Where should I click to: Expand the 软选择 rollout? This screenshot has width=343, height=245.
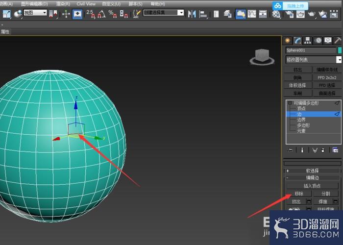[313, 171]
